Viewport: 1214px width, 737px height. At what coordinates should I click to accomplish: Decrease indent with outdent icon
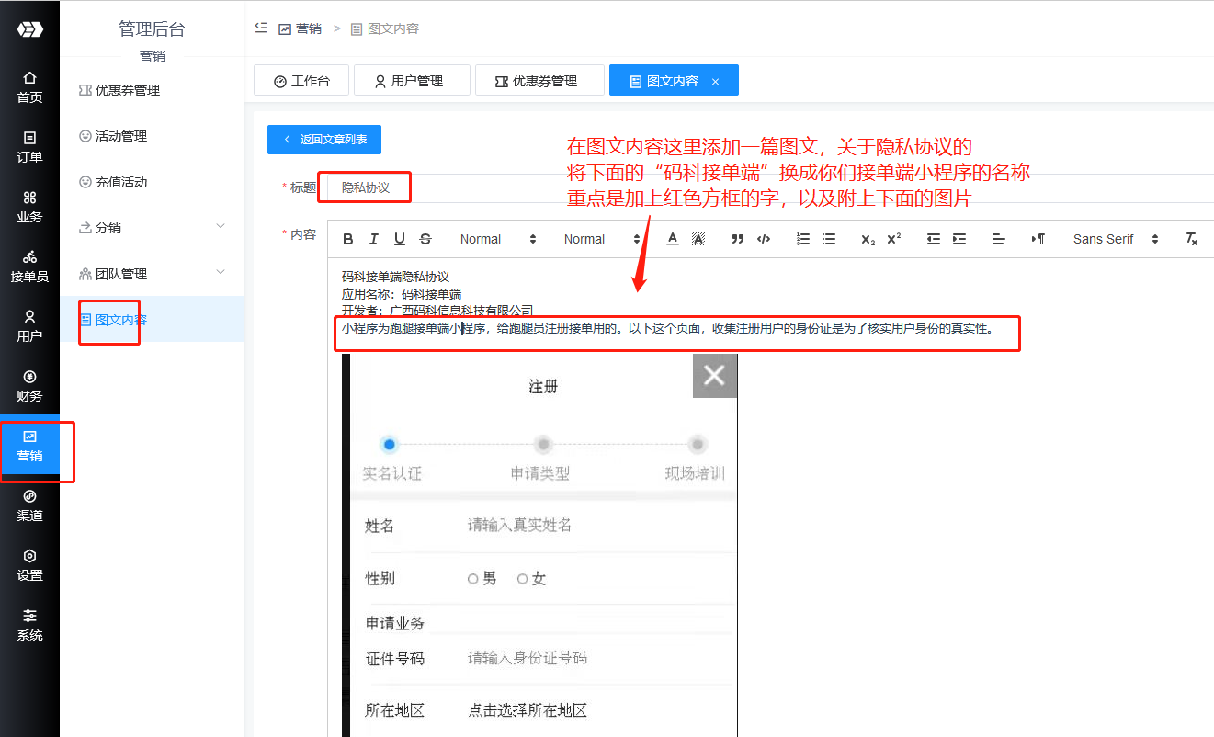pyautogui.click(x=934, y=239)
